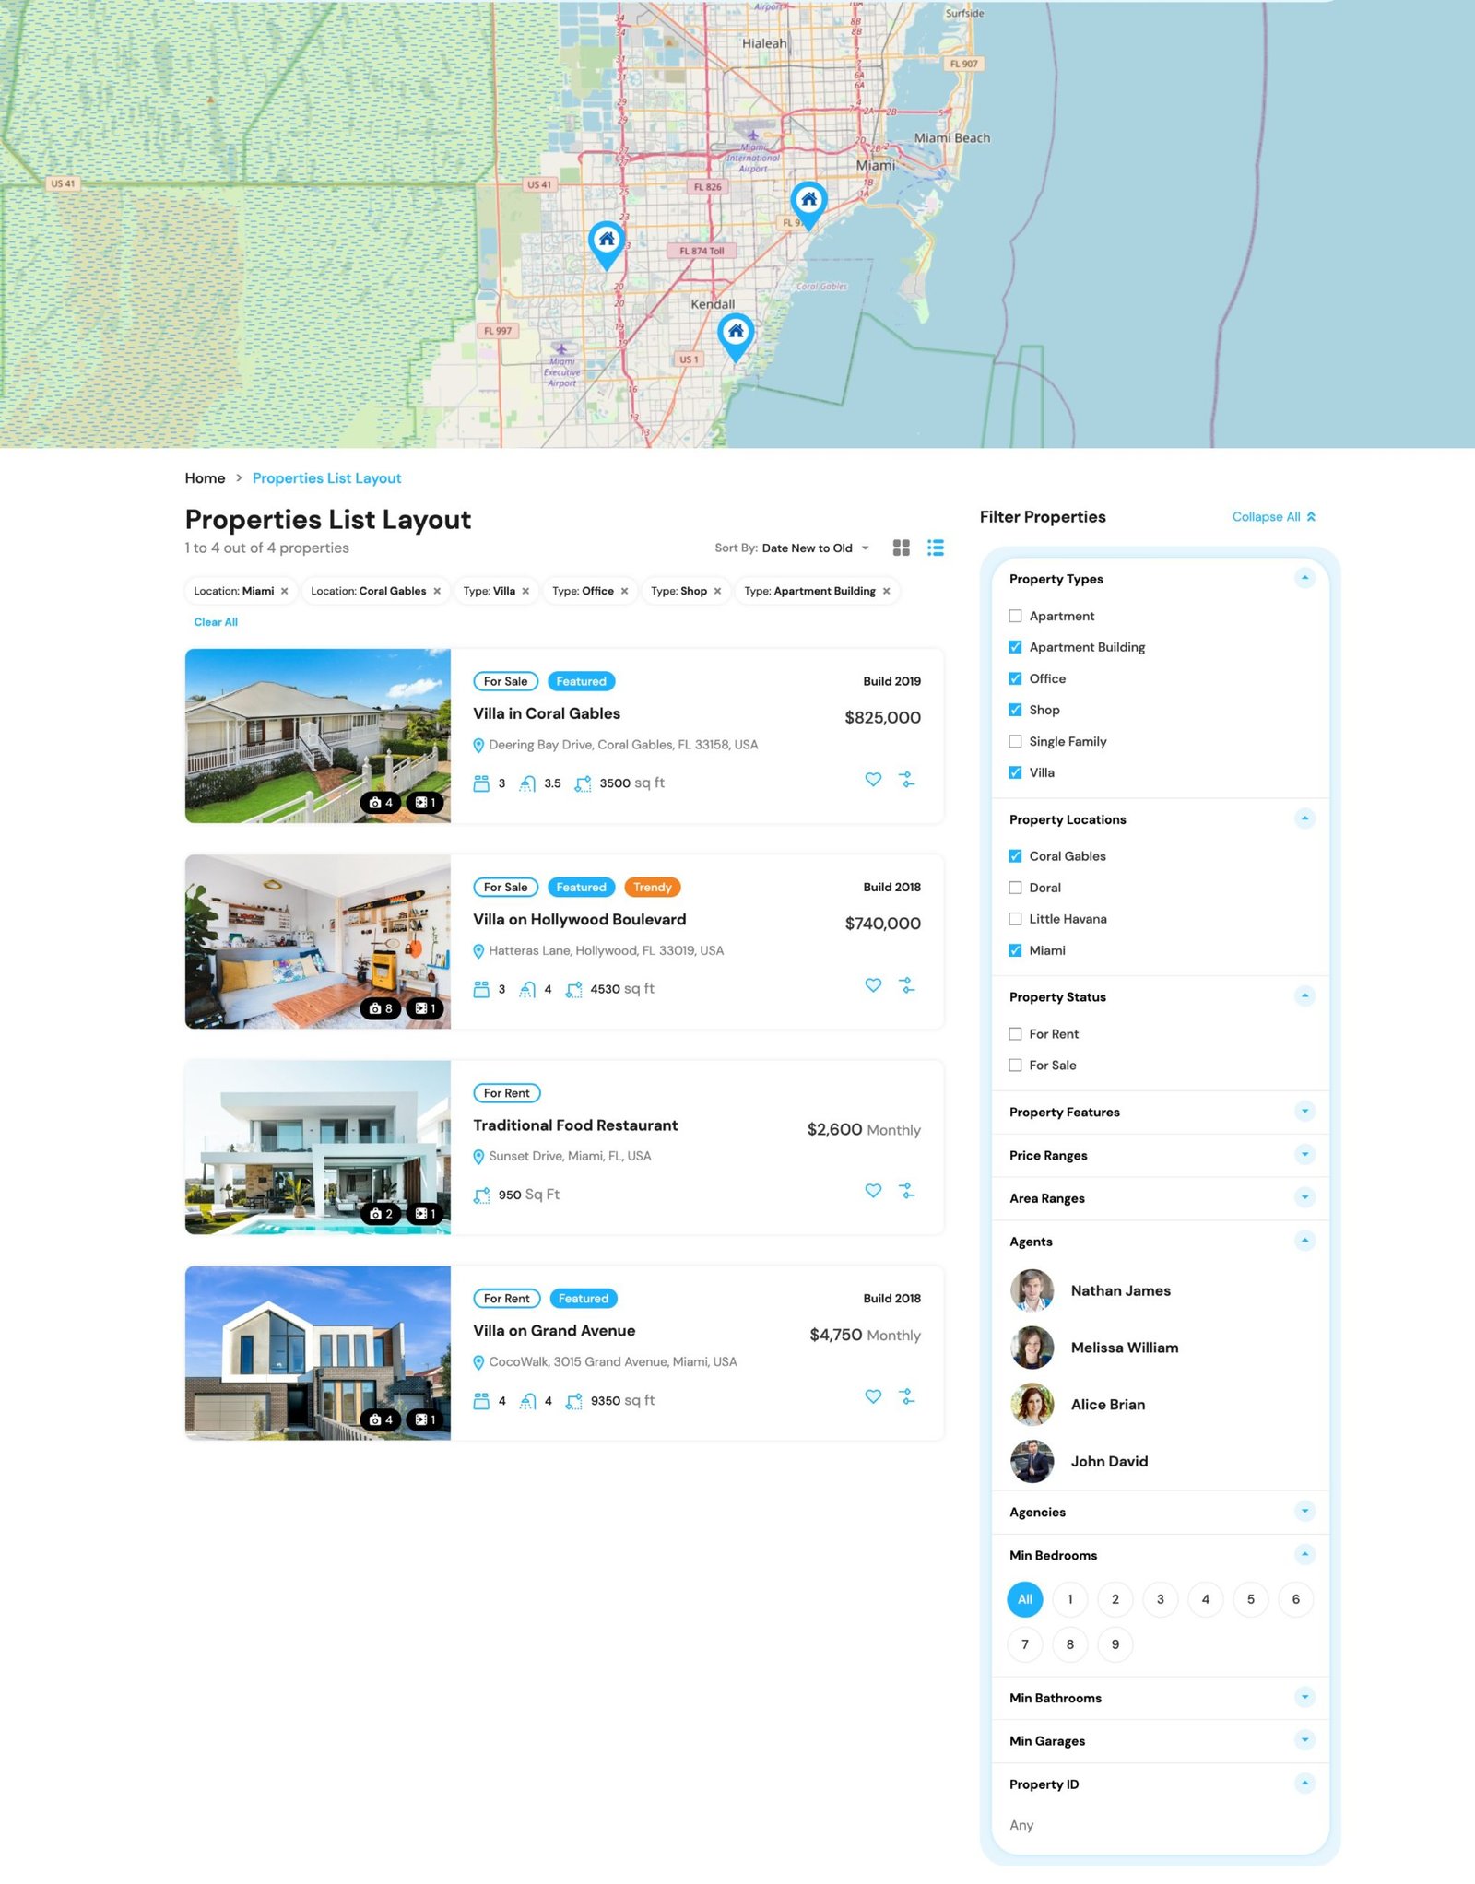Go to Home breadcrumb
The image size is (1475, 1884).
205,478
